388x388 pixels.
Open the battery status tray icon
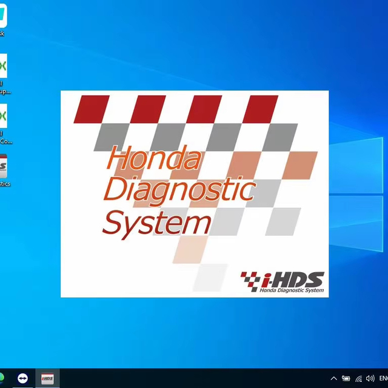click(346, 378)
